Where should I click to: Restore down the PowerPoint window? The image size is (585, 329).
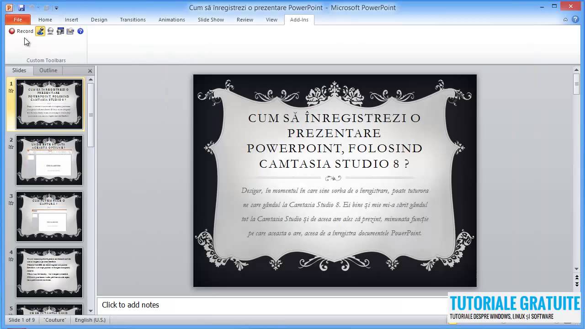pyautogui.click(x=554, y=5)
